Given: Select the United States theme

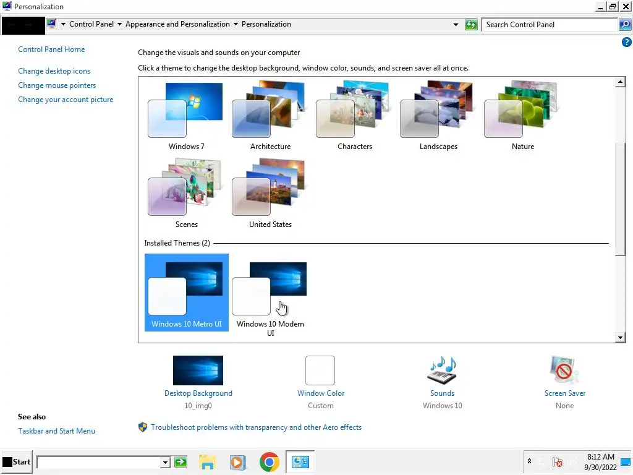Looking at the screenshot, I should coord(270,194).
